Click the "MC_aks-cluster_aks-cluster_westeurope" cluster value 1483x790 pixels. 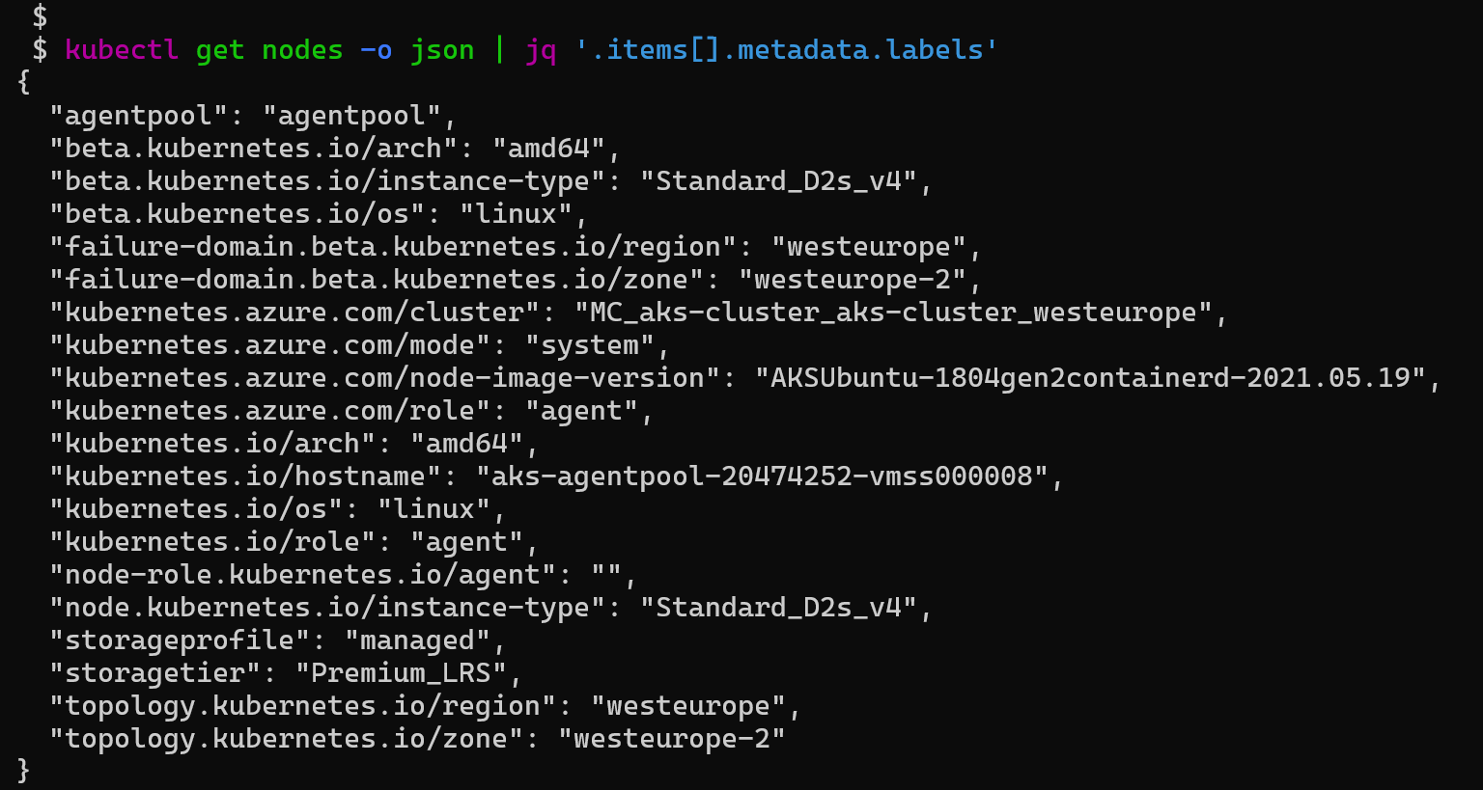893,313
